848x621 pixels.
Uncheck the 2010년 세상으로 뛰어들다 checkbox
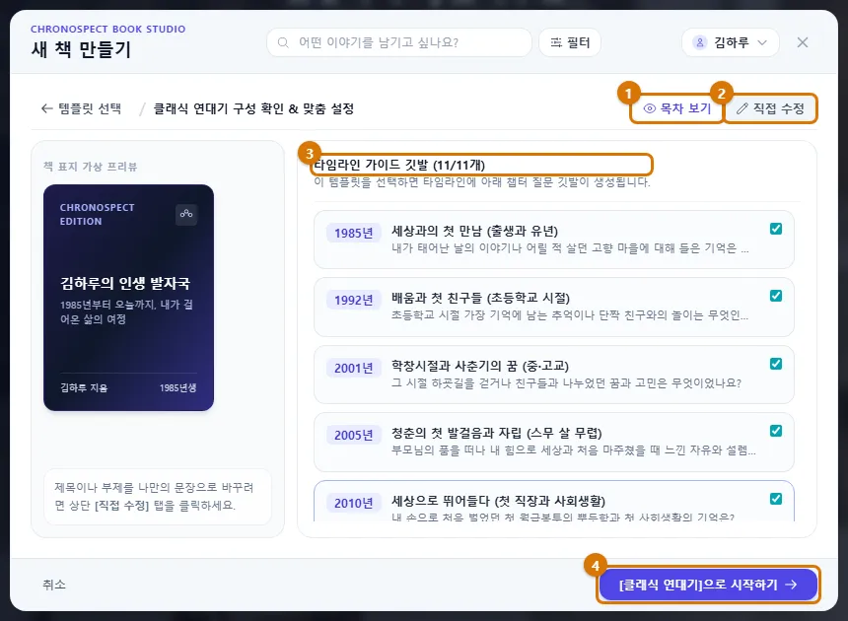point(776,499)
